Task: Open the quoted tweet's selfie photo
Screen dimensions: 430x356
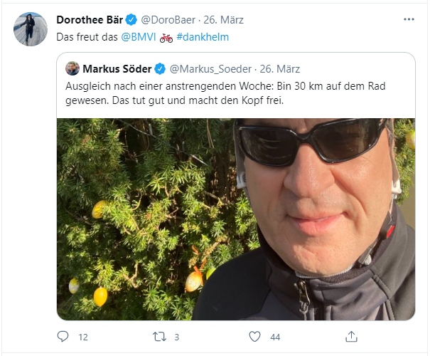Action: pyautogui.click(x=236, y=219)
